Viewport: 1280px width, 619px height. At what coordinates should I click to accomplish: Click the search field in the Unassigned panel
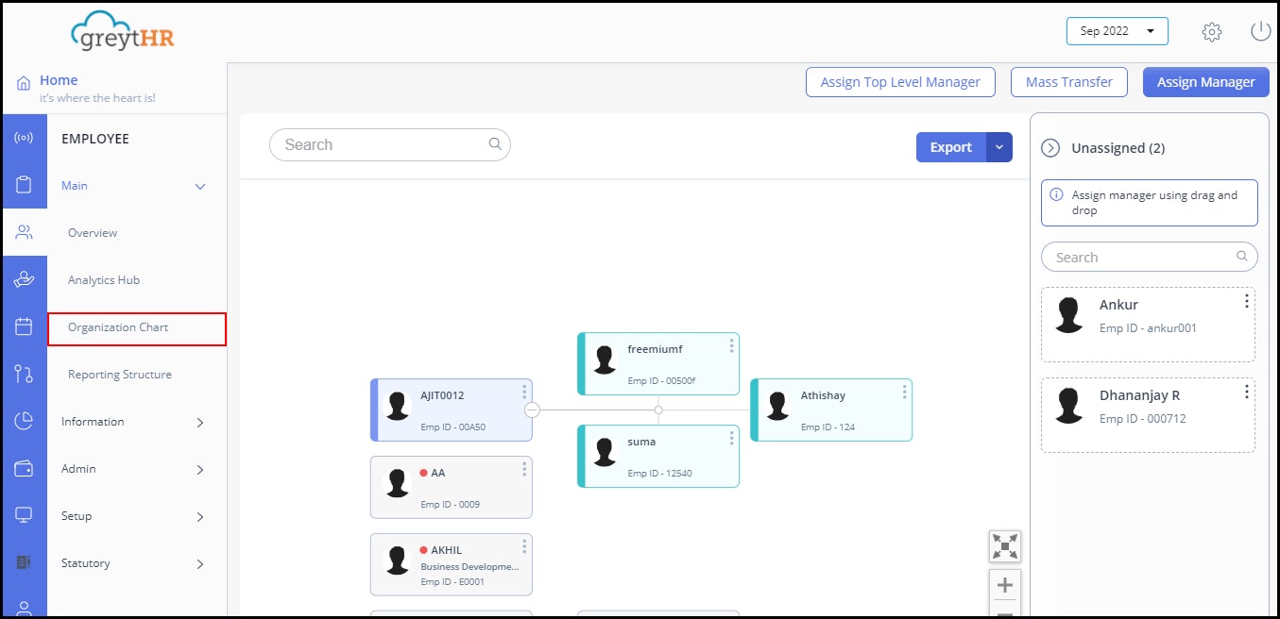coord(1149,256)
